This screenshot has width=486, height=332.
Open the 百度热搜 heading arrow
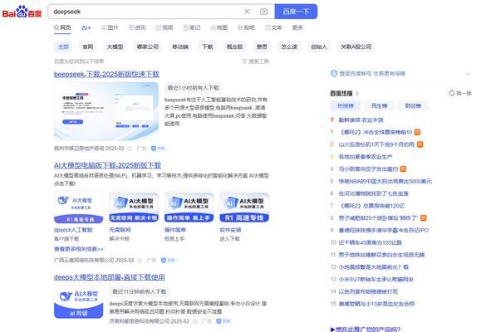point(357,93)
